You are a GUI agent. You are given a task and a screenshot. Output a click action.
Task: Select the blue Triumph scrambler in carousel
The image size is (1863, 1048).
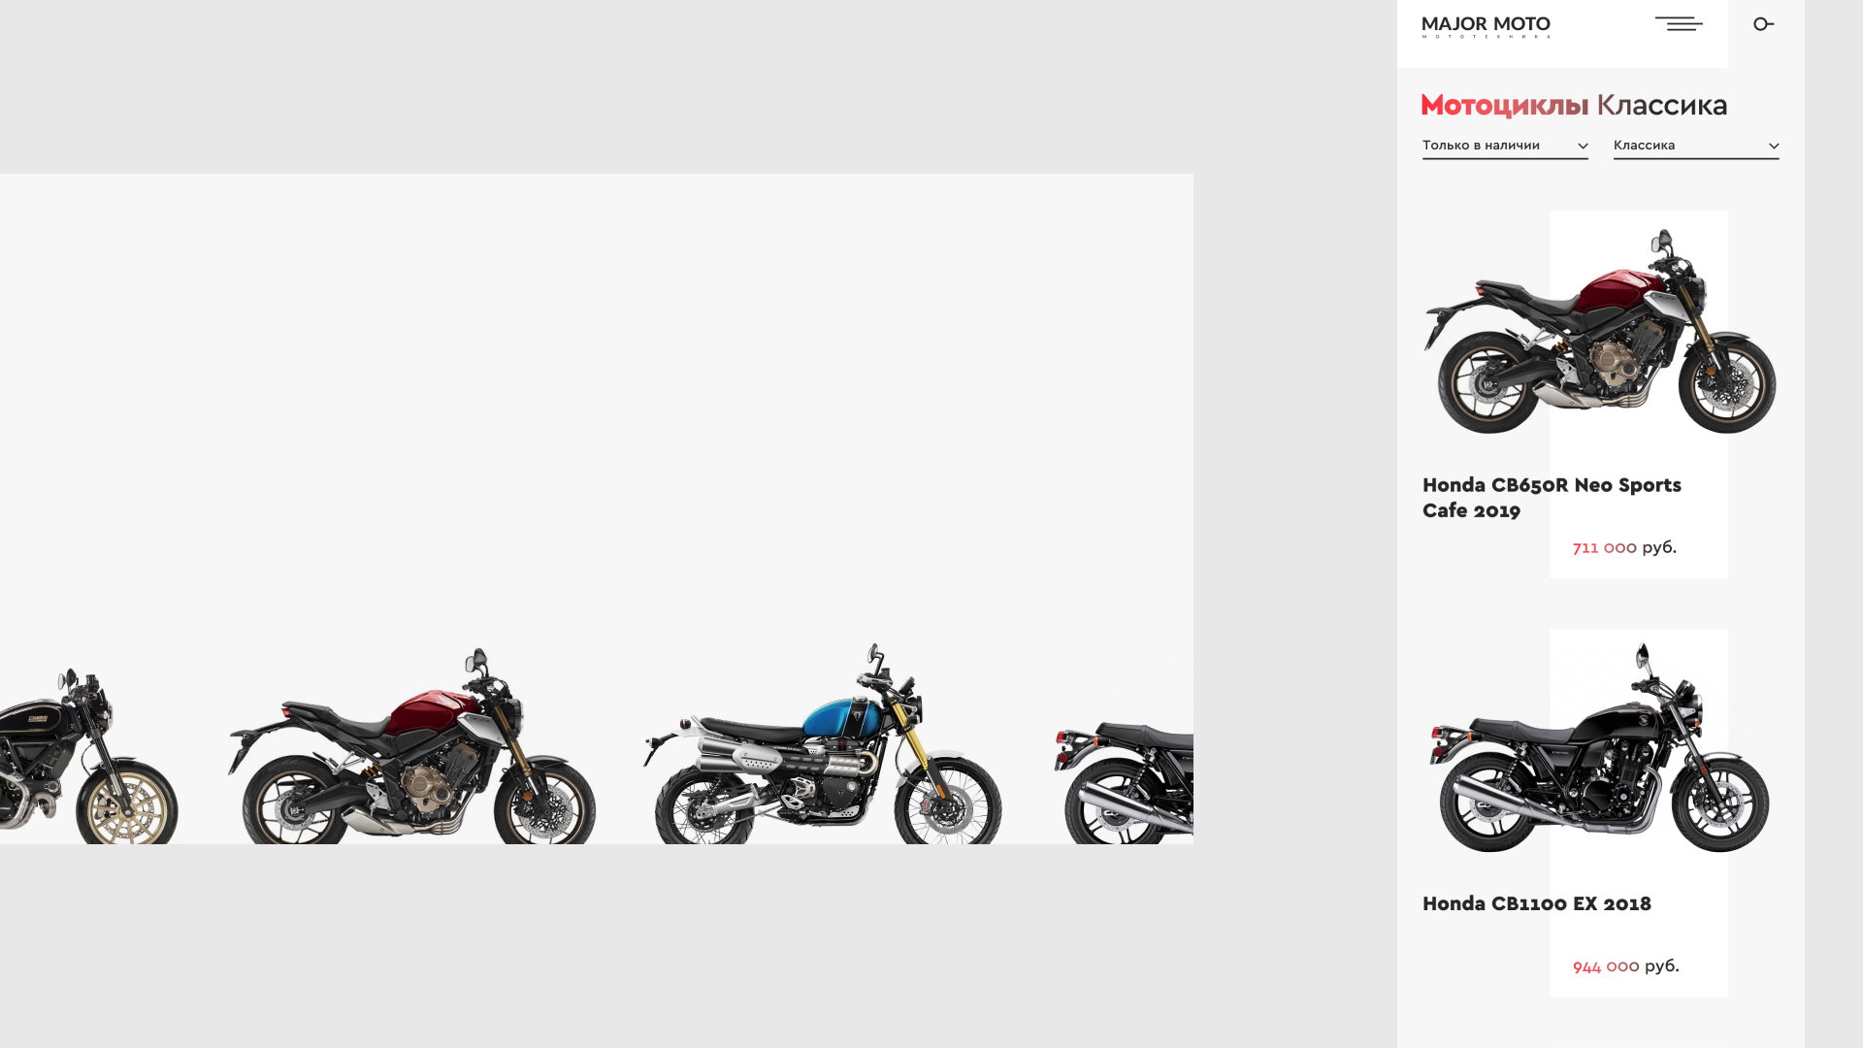pyautogui.click(x=823, y=743)
